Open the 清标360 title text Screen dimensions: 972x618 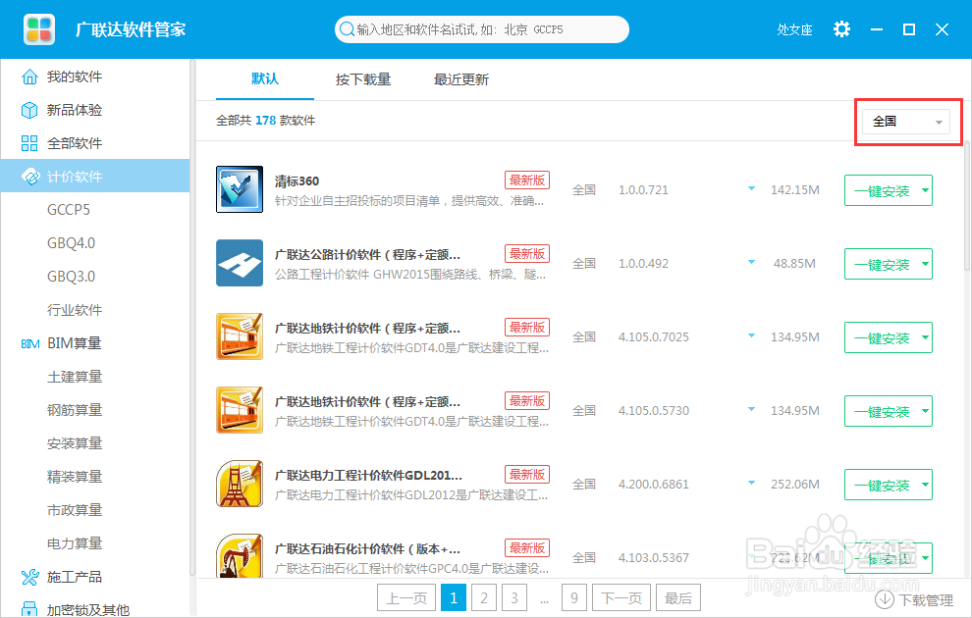[x=297, y=180]
